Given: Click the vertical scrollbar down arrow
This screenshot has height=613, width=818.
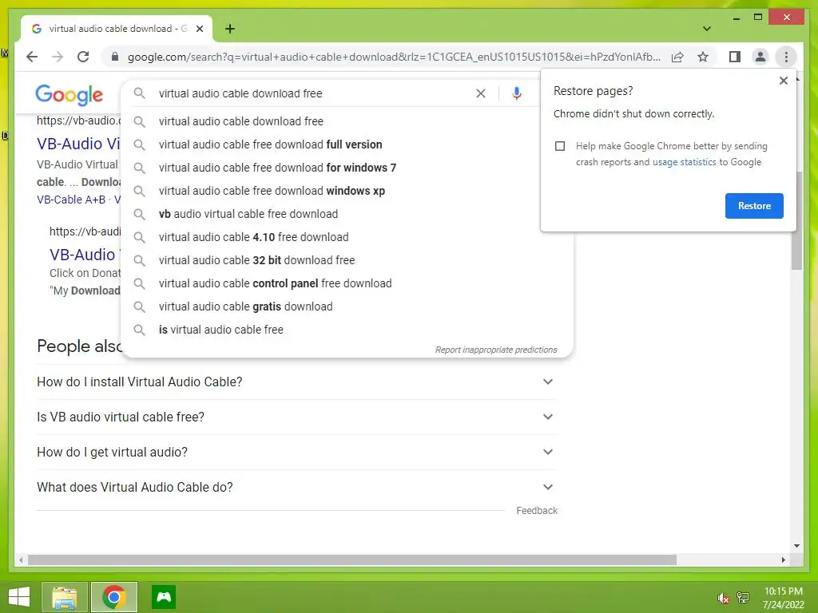Looking at the screenshot, I should coord(796,546).
